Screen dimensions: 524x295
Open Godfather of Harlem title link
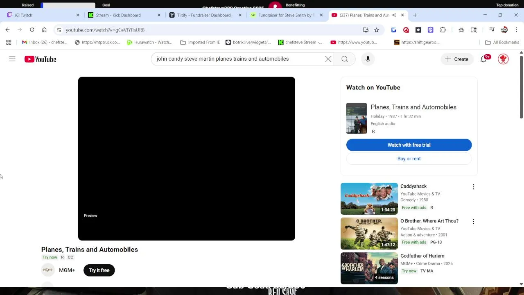[x=422, y=256]
